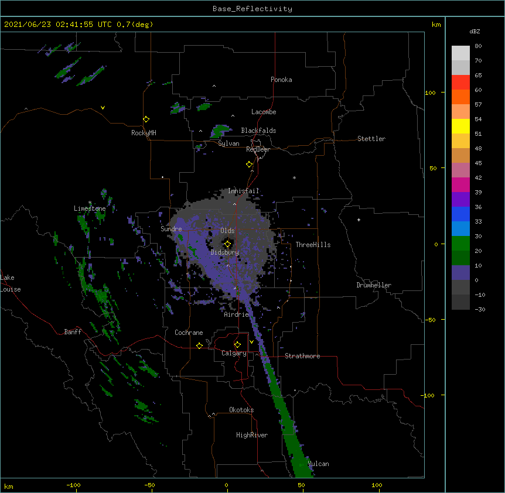
Task: Pick the red 60–65 dBZ legend swatch
Action: pyautogui.click(x=460, y=82)
